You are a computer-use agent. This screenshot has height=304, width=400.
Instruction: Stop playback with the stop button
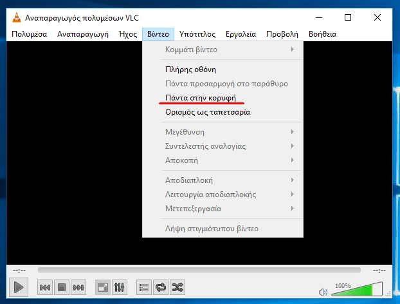[x=62, y=287]
